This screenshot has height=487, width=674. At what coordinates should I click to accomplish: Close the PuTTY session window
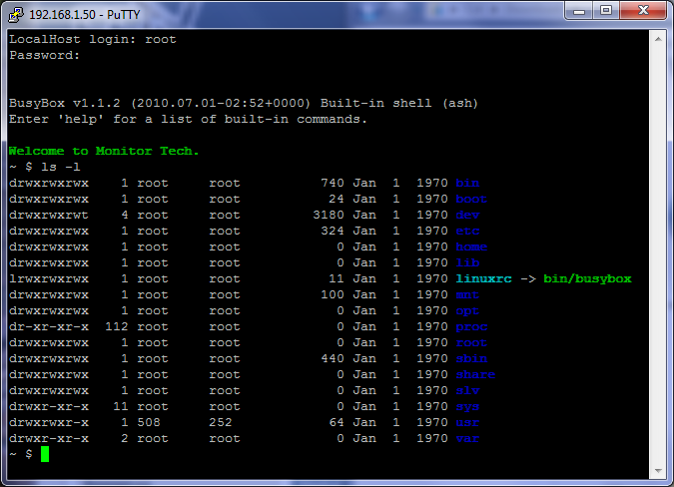[643, 10]
